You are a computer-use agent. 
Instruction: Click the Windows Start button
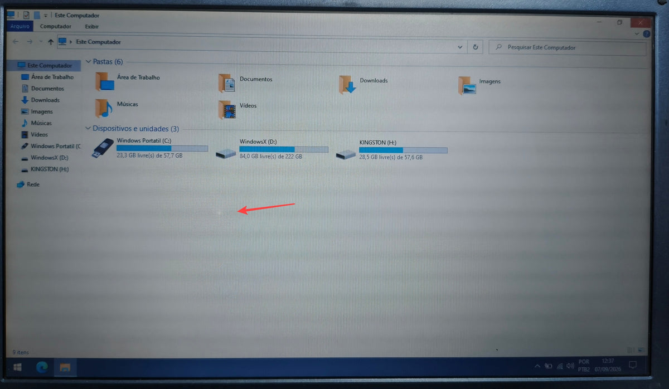tap(17, 367)
